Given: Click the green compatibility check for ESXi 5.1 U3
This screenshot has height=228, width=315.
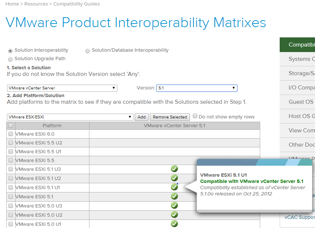Looking at the screenshot, I should 174,169.
